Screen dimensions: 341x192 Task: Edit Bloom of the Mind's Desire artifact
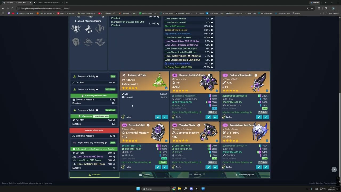click(208, 117)
